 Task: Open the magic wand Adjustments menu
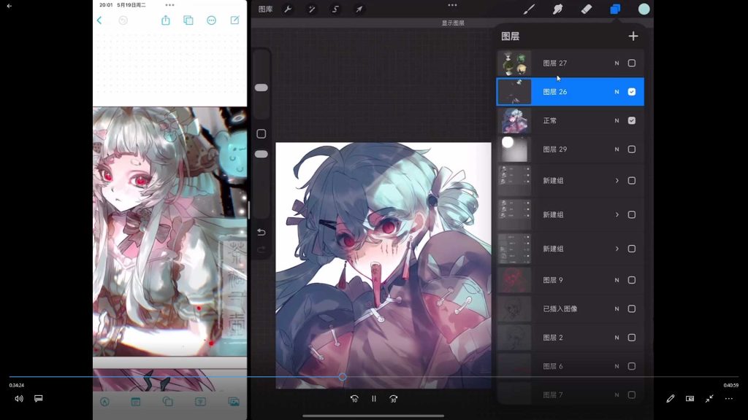tap(311, 9)
